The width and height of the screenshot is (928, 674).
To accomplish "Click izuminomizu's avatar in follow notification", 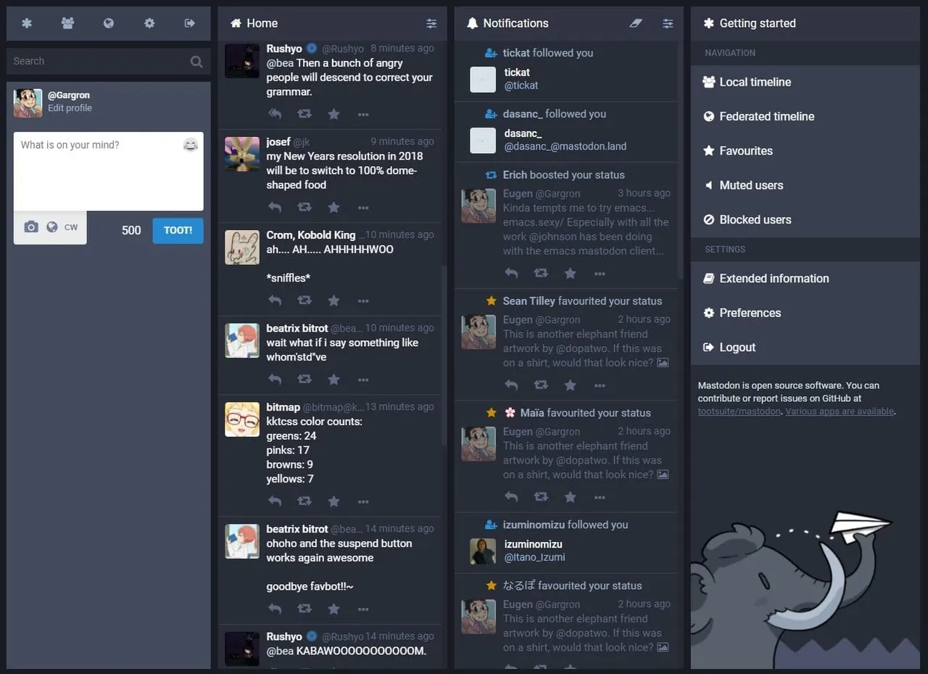I will click(483, 551).
